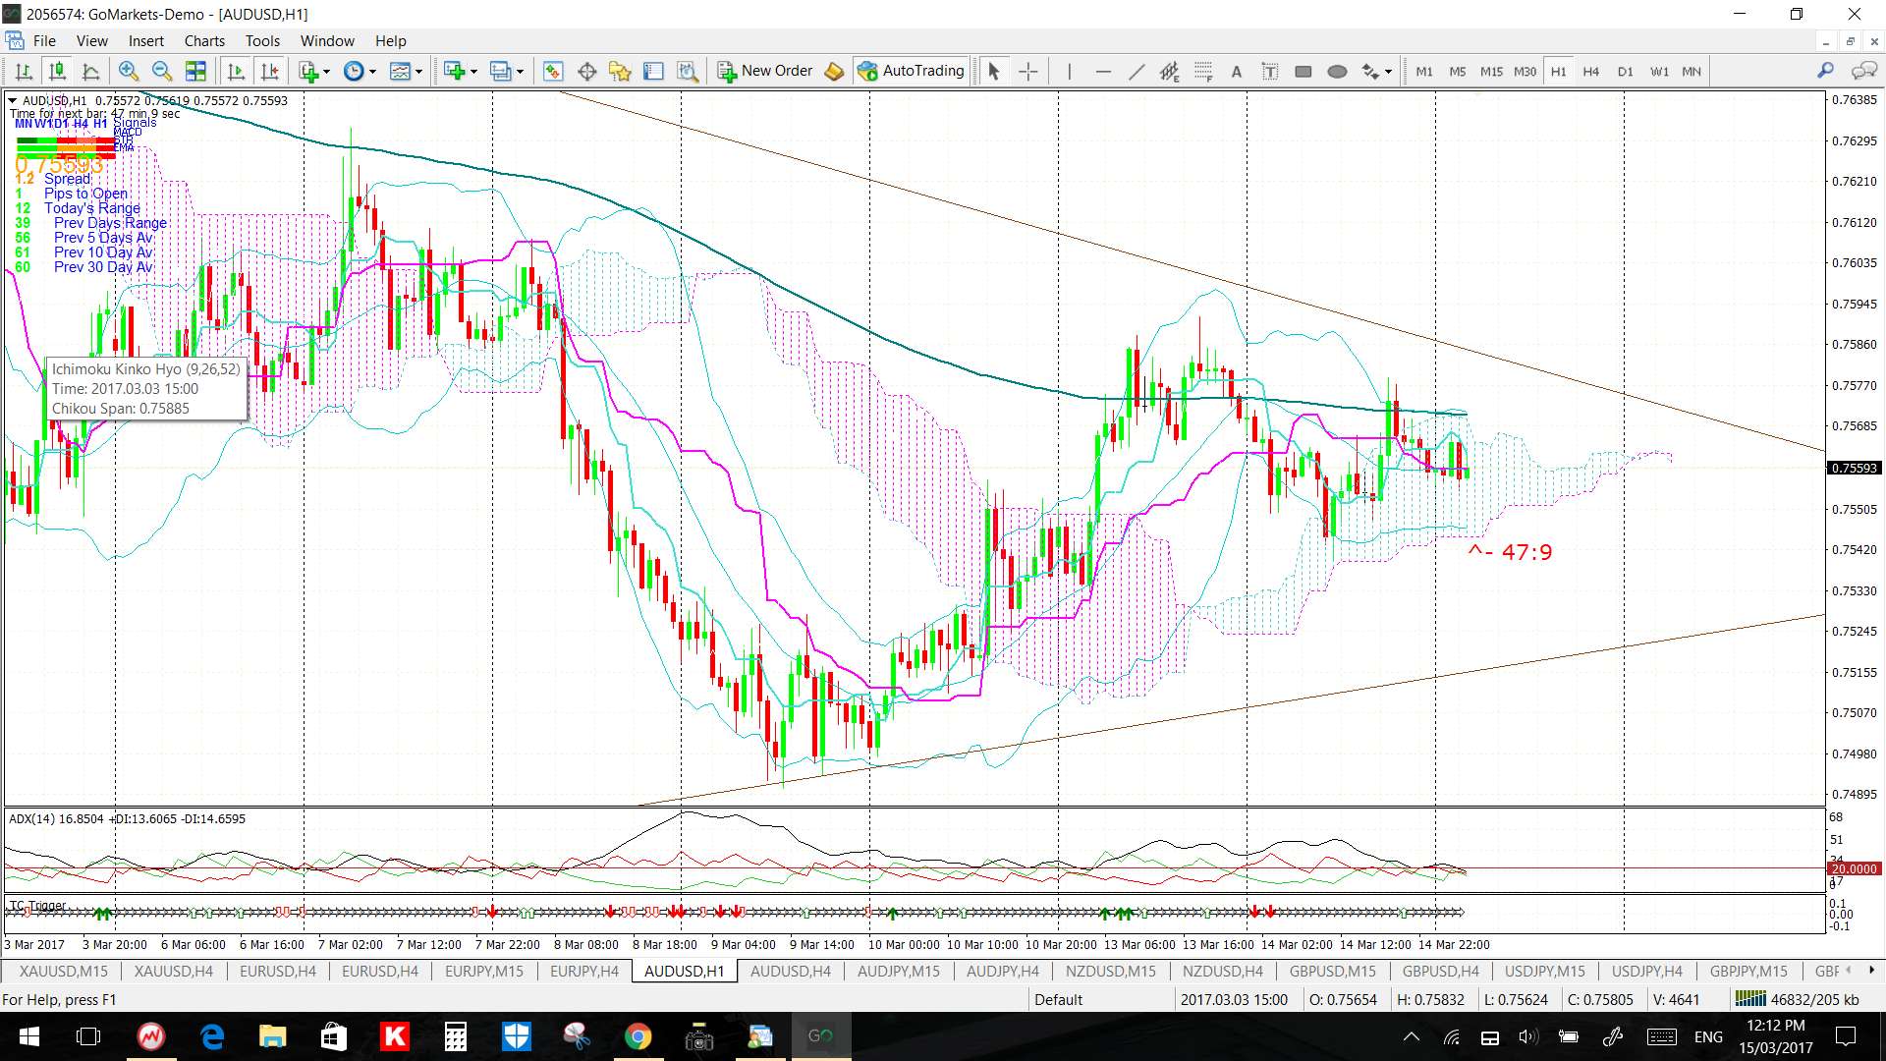Pick the Horizontal Line drawing tool

tap(1103, 71)
